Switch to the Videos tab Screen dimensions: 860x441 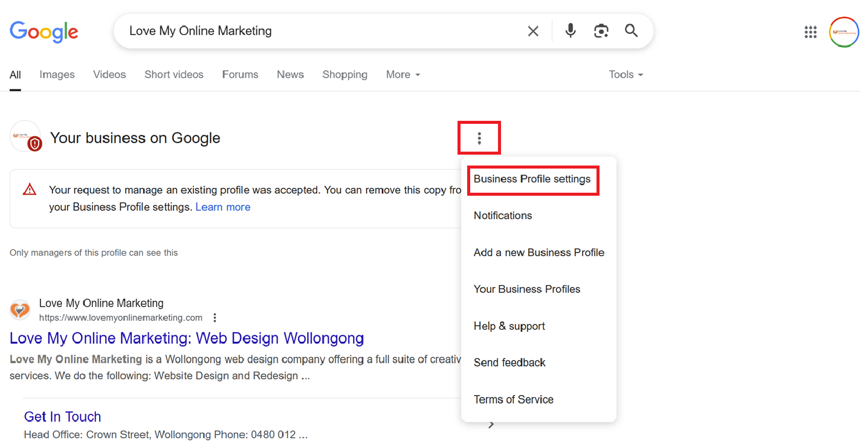point(109,74)
